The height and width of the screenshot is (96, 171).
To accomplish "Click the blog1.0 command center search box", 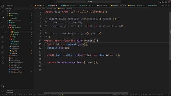I will click(88, 2).
